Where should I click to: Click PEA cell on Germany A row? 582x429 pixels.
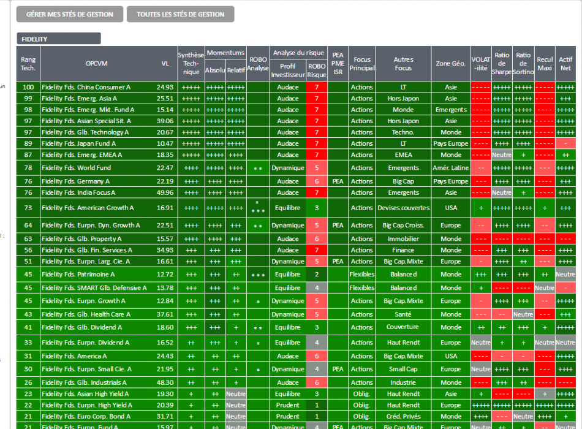(x=338, y=181)
